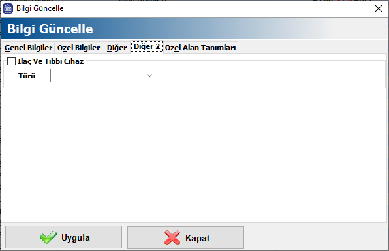This screenshot has height=251, width=389.
Task: Click the Türü field label
Action: (x=27, y=76)
